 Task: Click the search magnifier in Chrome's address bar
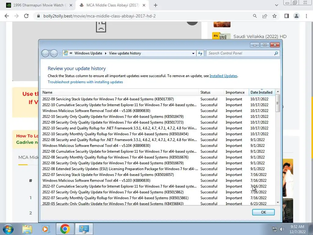(x=255, y=16)
